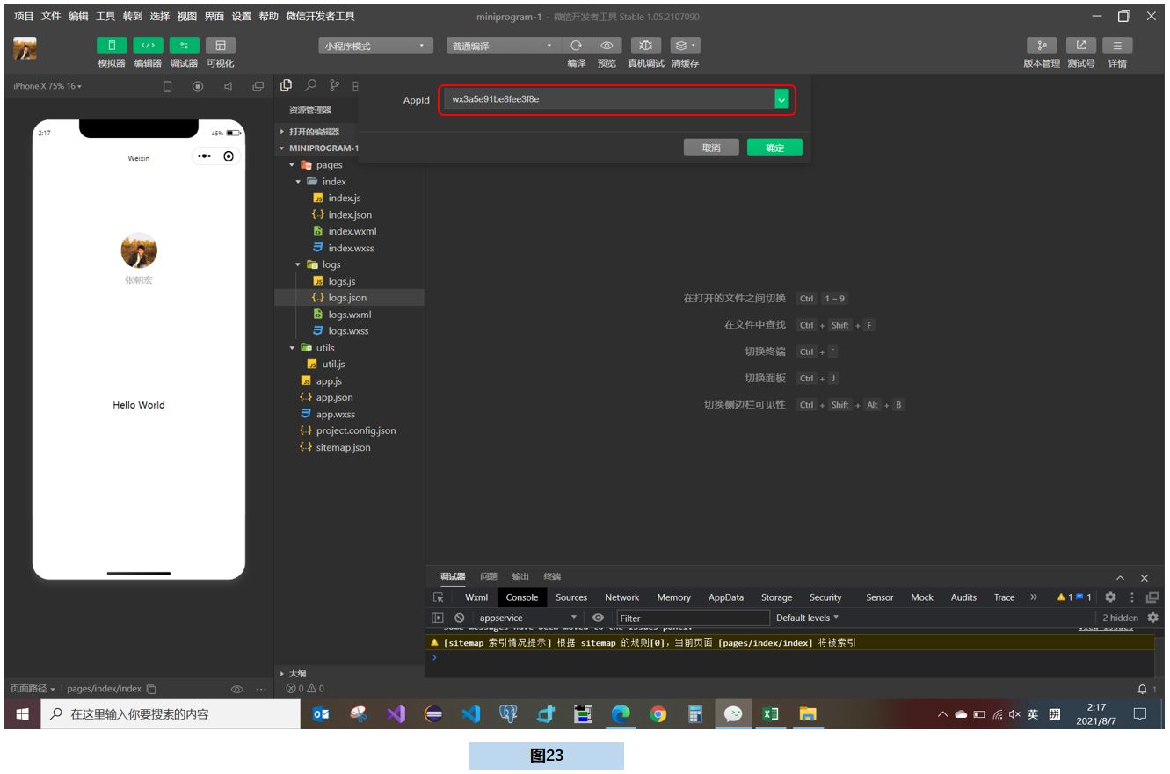Screen dimensions: 1170x774
Task: Click the 编译 compile refresh icon
Action: point(577,45)
